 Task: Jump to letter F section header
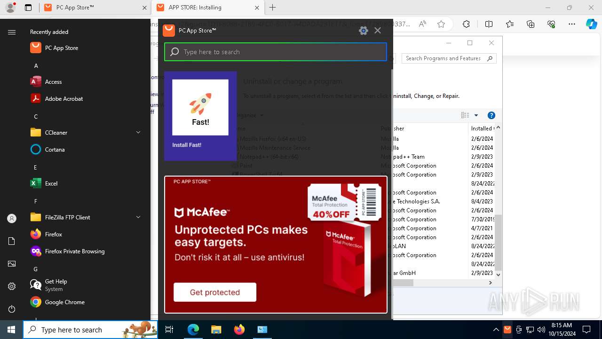coord(36,202)
